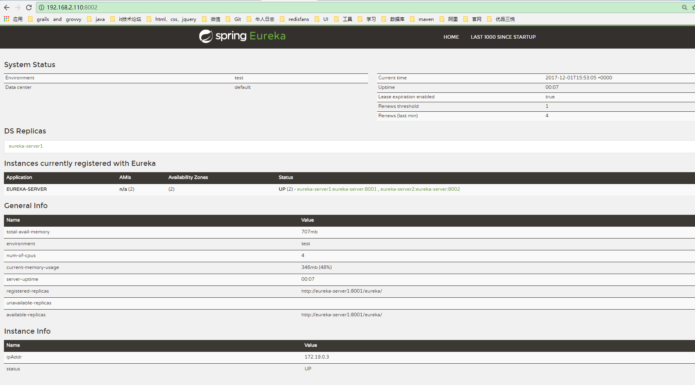Click the EUREKA-SERVER application cell
Viewport: 695px width, 385px height.
point(26,189)
